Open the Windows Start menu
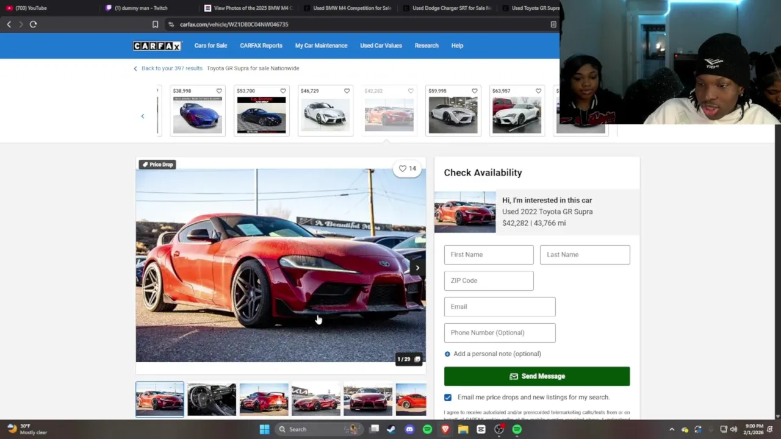This screenshot has height=439, width=781. (264, 429)
